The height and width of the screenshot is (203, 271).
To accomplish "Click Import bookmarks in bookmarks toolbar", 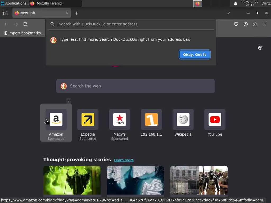I will tap(24, 33).
